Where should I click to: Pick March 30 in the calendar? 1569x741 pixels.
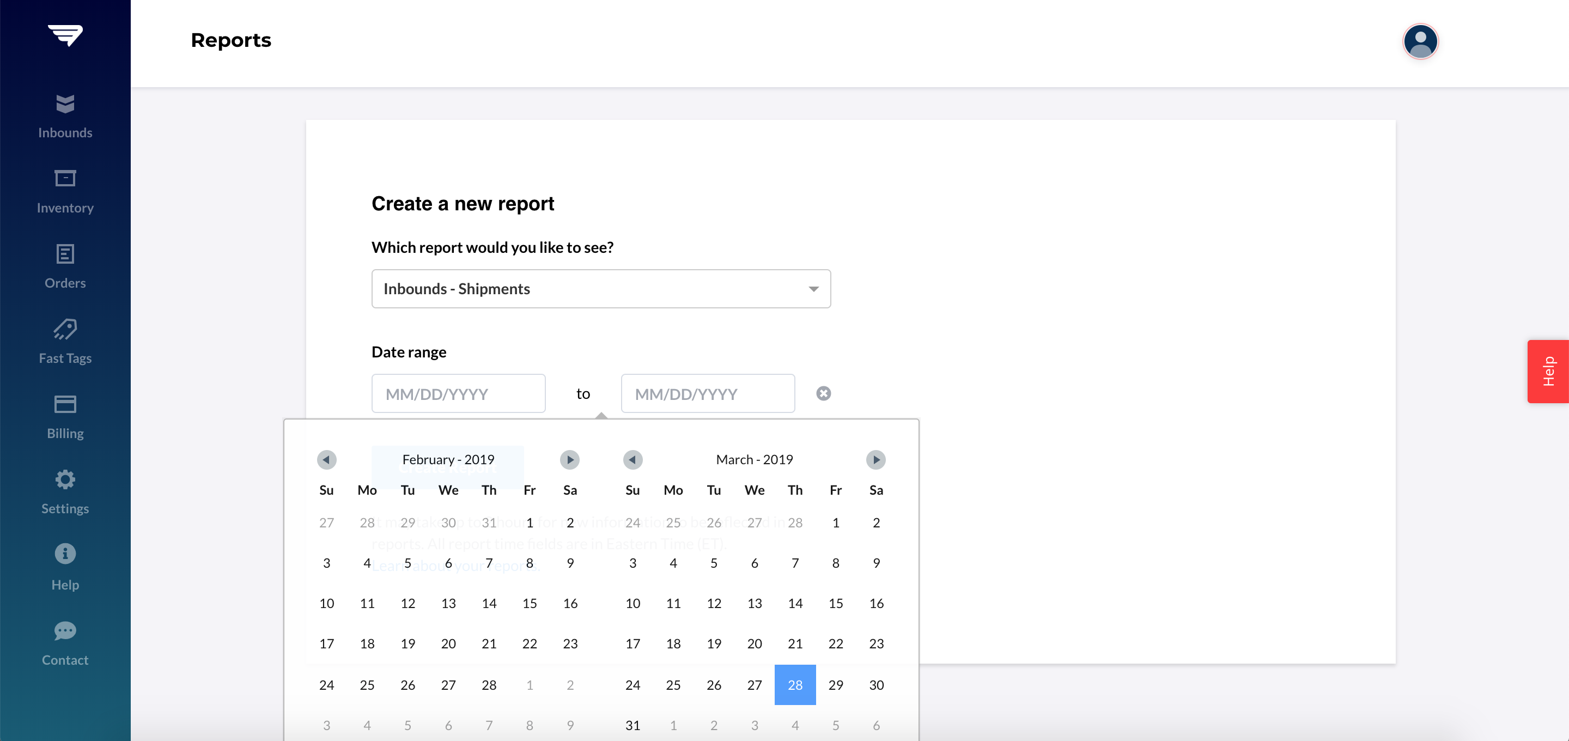pos(877,685)
